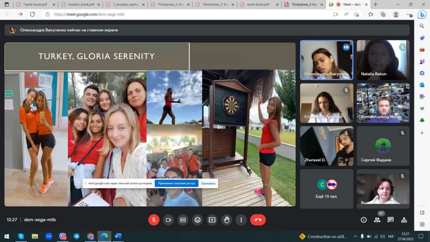Leave the call with the red button
Image resolution: width=430 pixels, height=242 pixels.
258,220
